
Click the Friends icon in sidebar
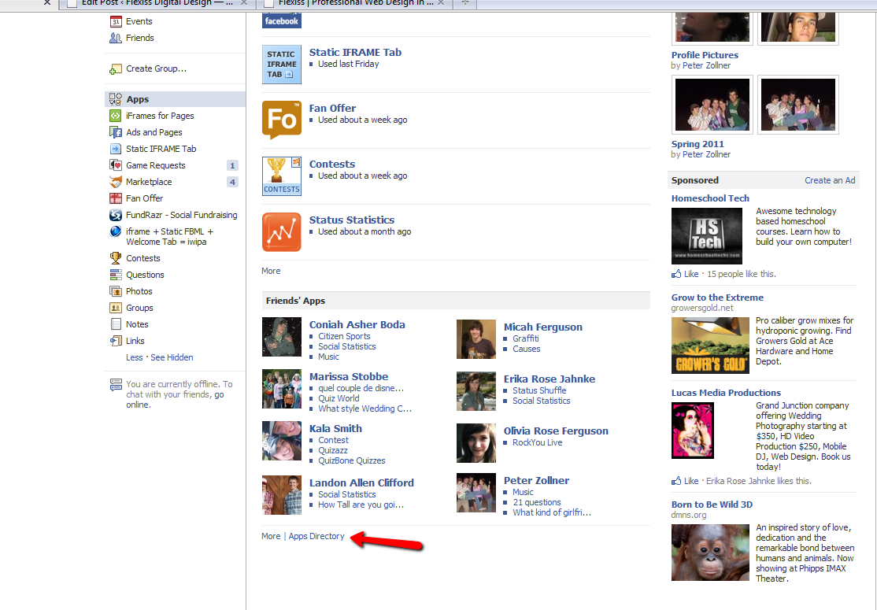(116, 38)
